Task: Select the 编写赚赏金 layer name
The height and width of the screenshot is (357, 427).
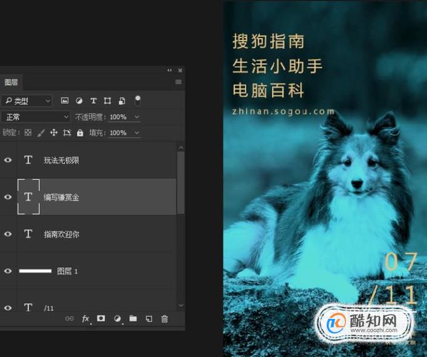Action: tap(61, 198)
